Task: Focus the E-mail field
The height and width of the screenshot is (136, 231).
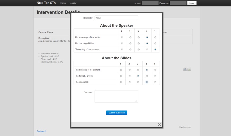Action: tap(150, 3)
